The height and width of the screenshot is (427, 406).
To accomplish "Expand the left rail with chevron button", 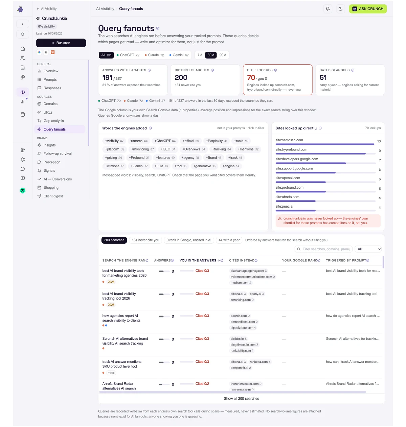I will 23,24.
